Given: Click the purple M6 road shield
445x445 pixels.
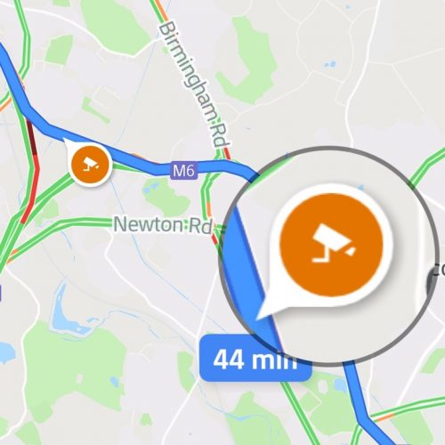Looking at the screenshot, I should [184, 171].
